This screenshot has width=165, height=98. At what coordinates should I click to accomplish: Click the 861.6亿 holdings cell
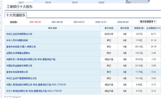tap(139, 47)
